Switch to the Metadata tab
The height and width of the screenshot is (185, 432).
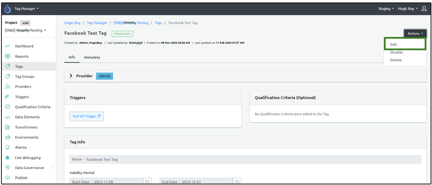pyautogui.click(x=92, y=57)
